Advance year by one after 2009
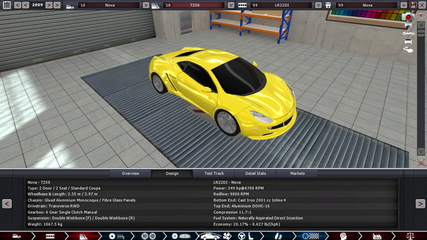The width and height of the screenshot is (427, 240). click(x=49, y=5)
